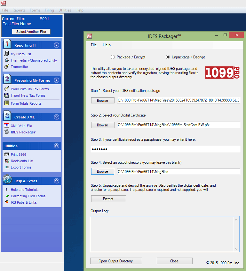Click the IRS Pubs & Links icon
Screen dimensions: 246x271
pos(7,202)
